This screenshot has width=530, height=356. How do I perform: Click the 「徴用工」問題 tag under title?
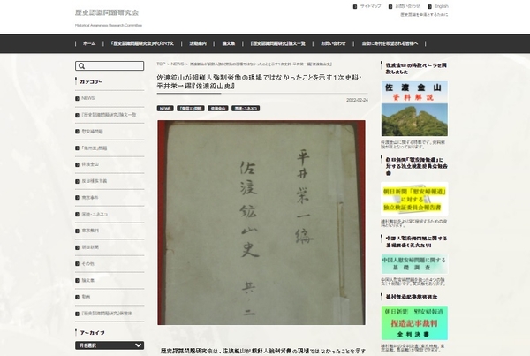190,109
